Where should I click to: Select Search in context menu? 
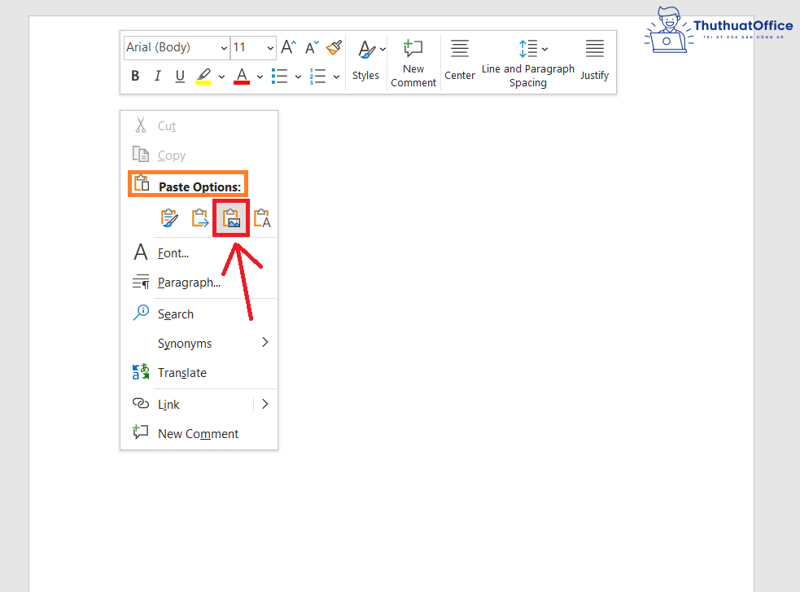[199, 314]
